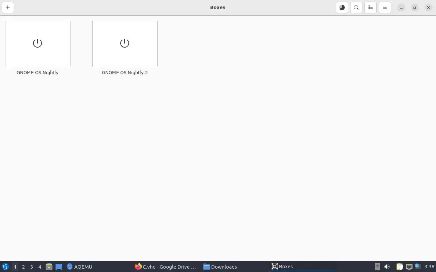Switch to Firefox C.vhd Google Drive window
The image size is (436, 272).
tap(166, 267)
